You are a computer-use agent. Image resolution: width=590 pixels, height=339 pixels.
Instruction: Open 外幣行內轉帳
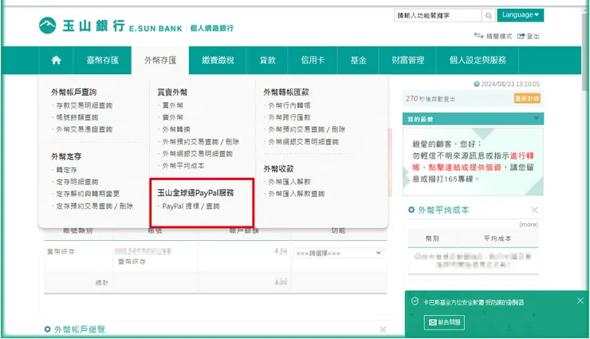(289, 105)
